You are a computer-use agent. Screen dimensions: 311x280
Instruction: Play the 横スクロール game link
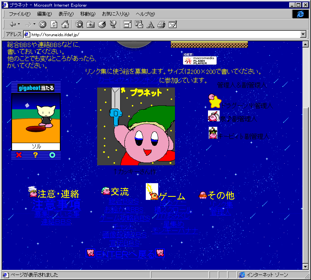(172, 210)
